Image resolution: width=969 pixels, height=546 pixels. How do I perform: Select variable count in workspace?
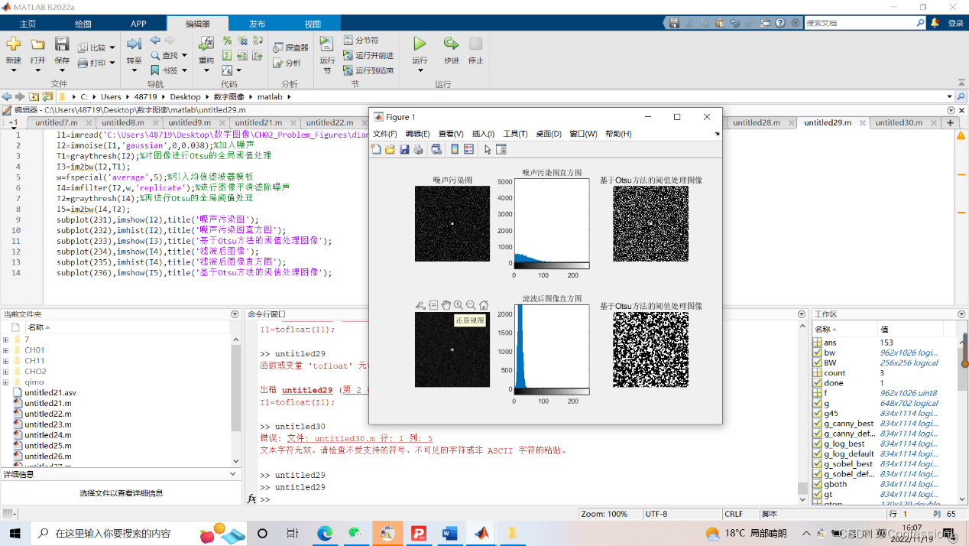pyautogui.click(x=834, y=373)
